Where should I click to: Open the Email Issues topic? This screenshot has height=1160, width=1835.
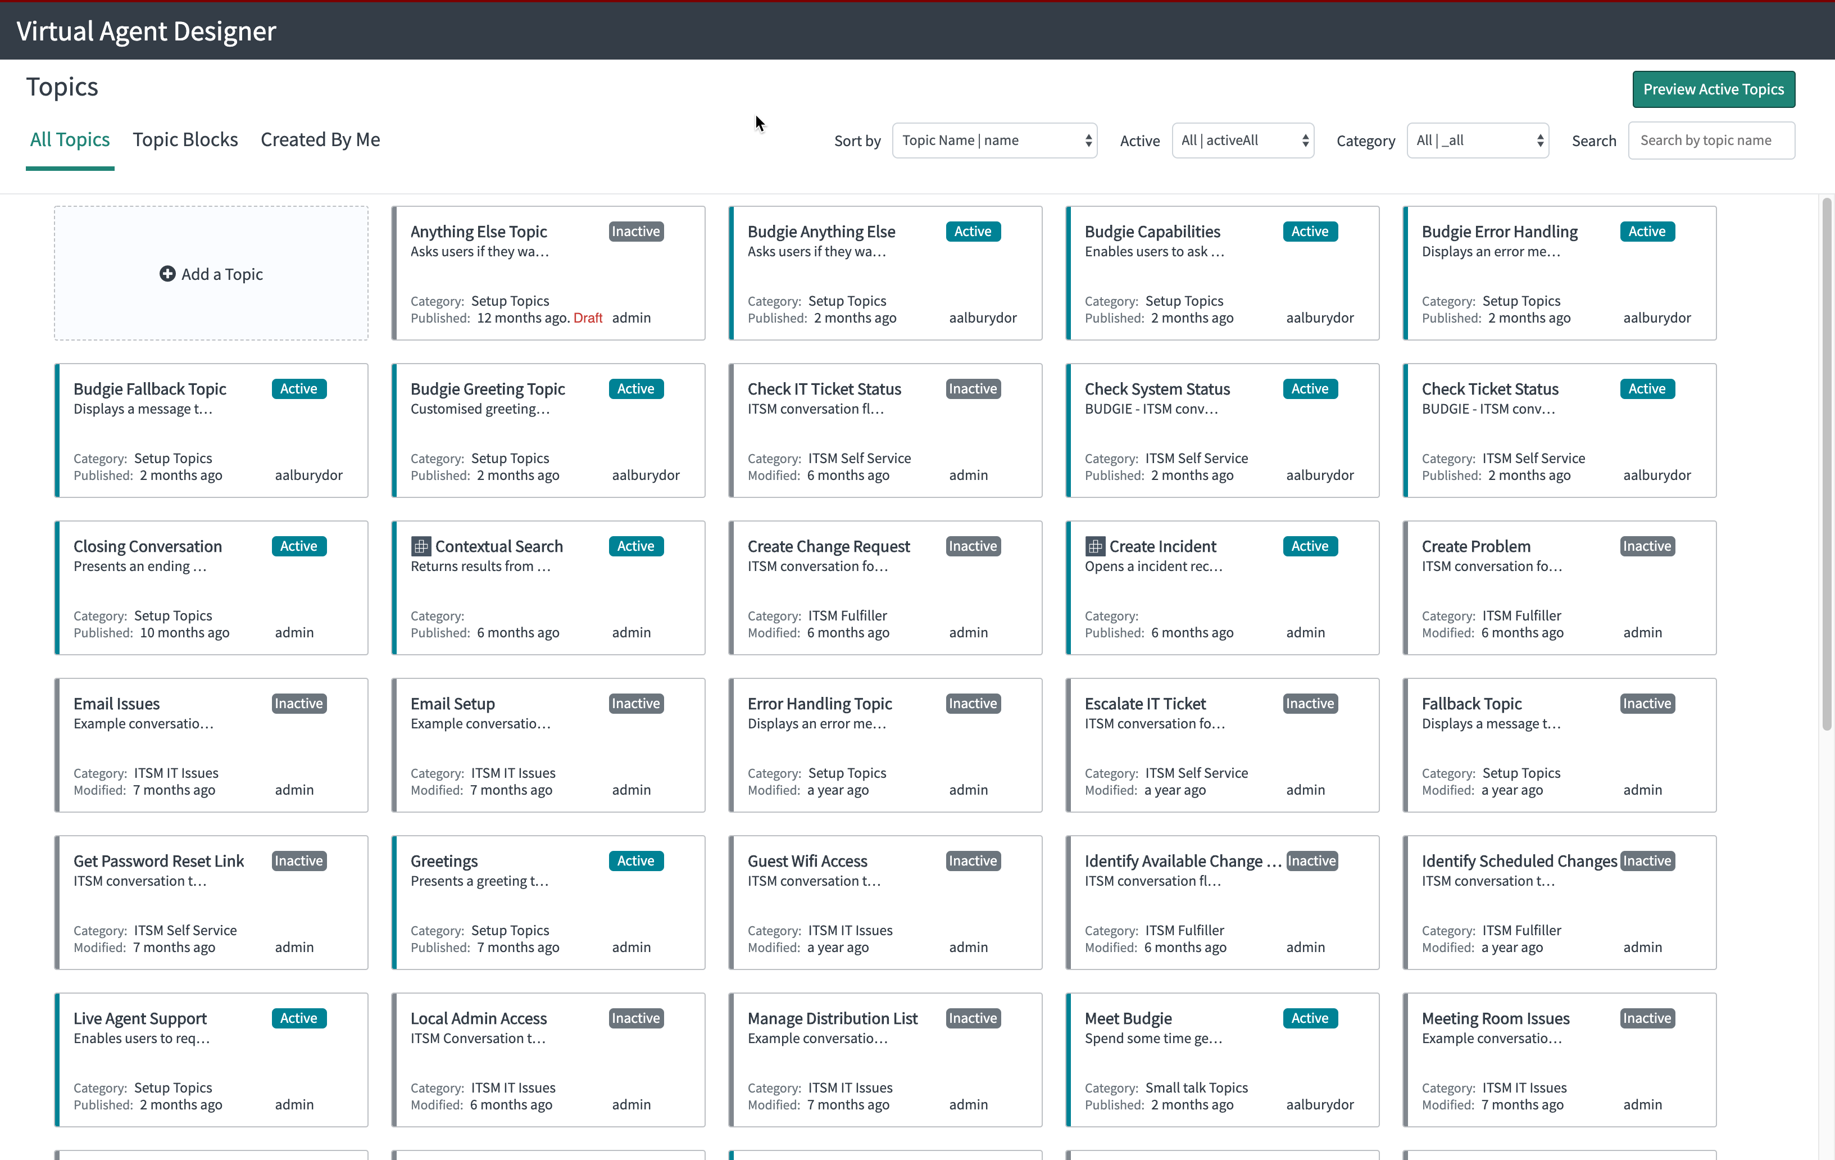point(211,745)
